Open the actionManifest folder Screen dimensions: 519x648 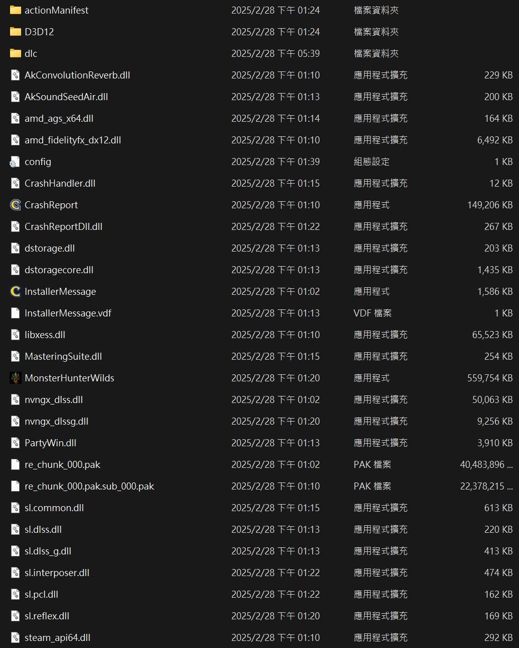pos(15,10)
